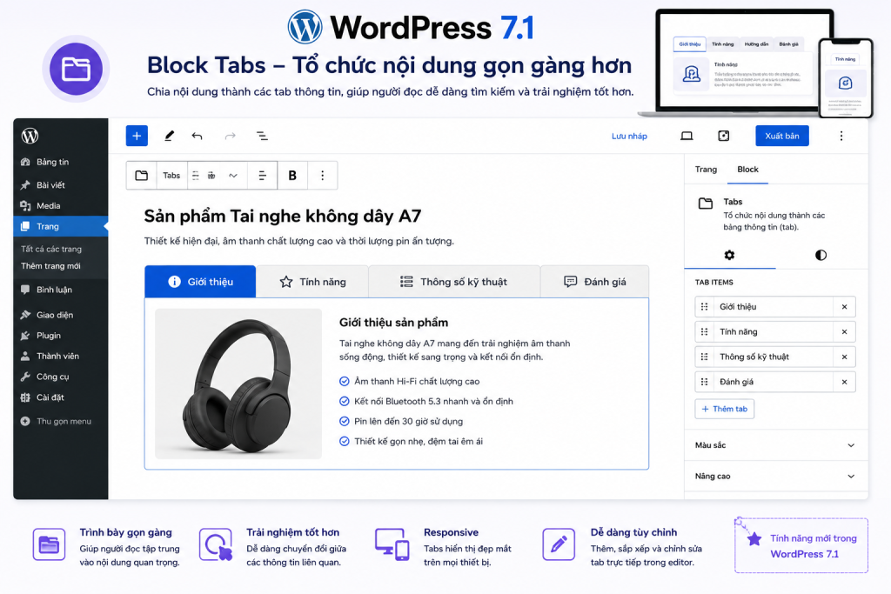Click the headphone product image
This screenshot has height=594, width=891.
click(238, 384)
